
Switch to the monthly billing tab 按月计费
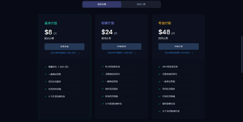[x=141, y=4]
